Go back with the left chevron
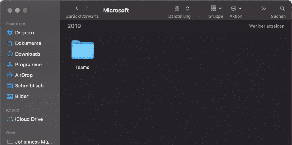Screen dimensions: 292x145 tap(77, 8)
